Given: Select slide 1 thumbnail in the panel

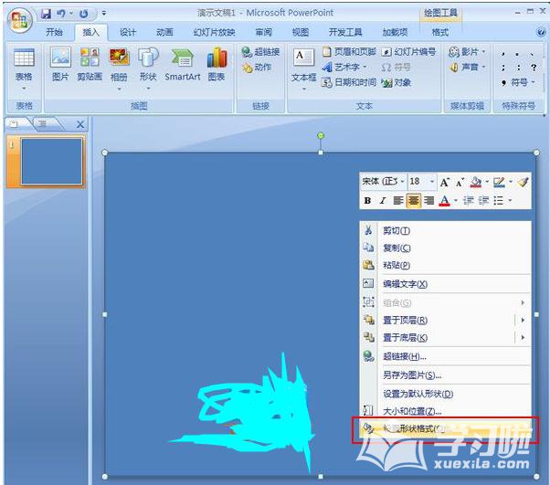Looking at the screenshot, I should pos(52,163).
